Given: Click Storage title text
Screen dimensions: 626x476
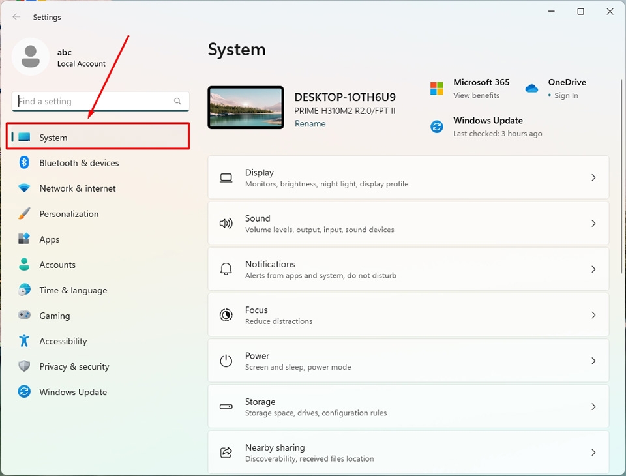Looking at the screenshot, I should 260,402.
